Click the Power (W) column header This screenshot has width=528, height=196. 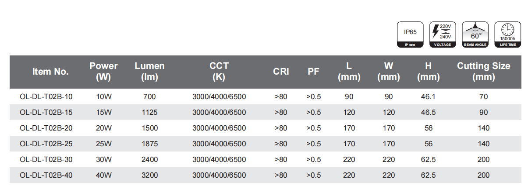pos(104,72)
